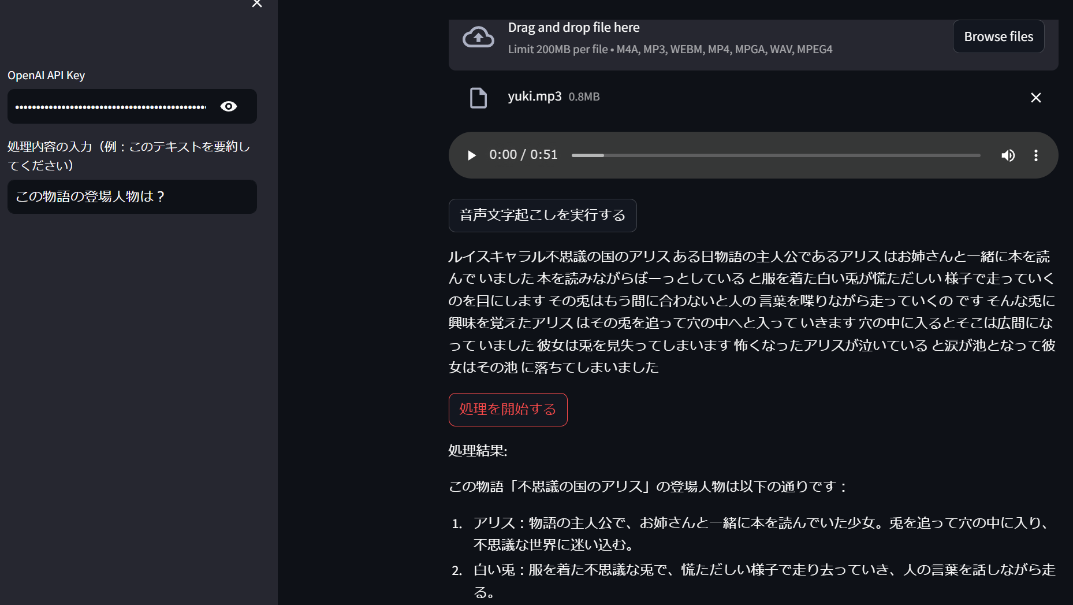This screenshot has height=605, width=1073.
Task: Click the document icon next to yuki.mp3
Action: [x=479, y=98]
